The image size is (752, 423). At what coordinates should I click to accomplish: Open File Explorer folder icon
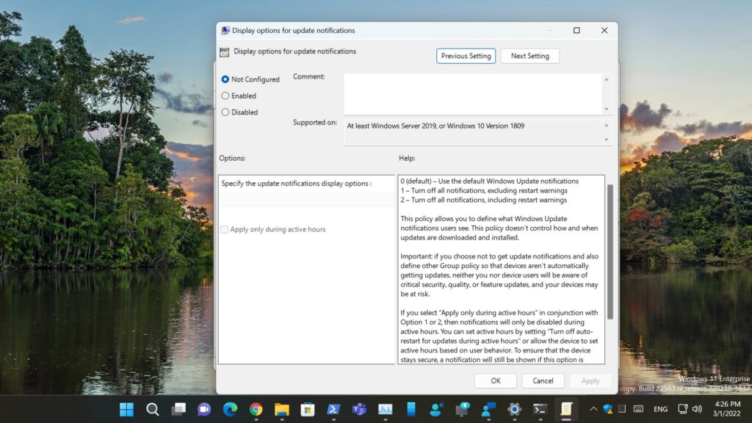(281, 409)
